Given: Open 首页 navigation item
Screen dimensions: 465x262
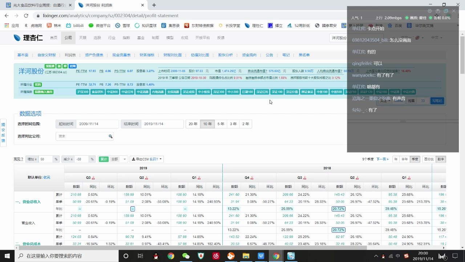Looking at the screenshot, I should click(x=54, y=38).
